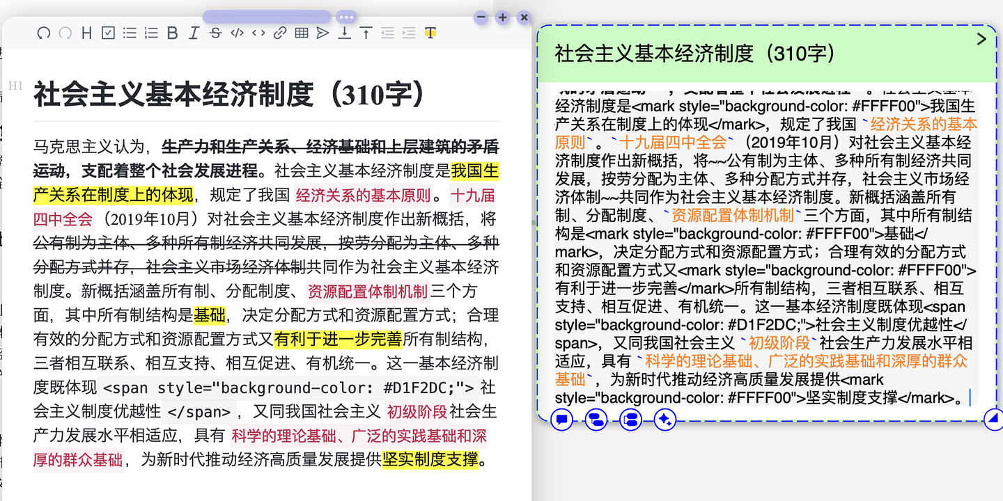The height and width of the screenshot is (501, 1003).
Task: Toggle strikethrough formatting
Action: click(x=215, y=33)
